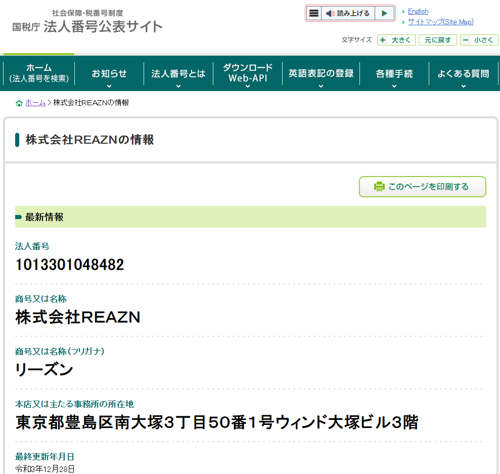The height and width of the screenshot is (474, 500).
Task: Open the read-aloud hamburger menu icon
Action: (314, 13)
